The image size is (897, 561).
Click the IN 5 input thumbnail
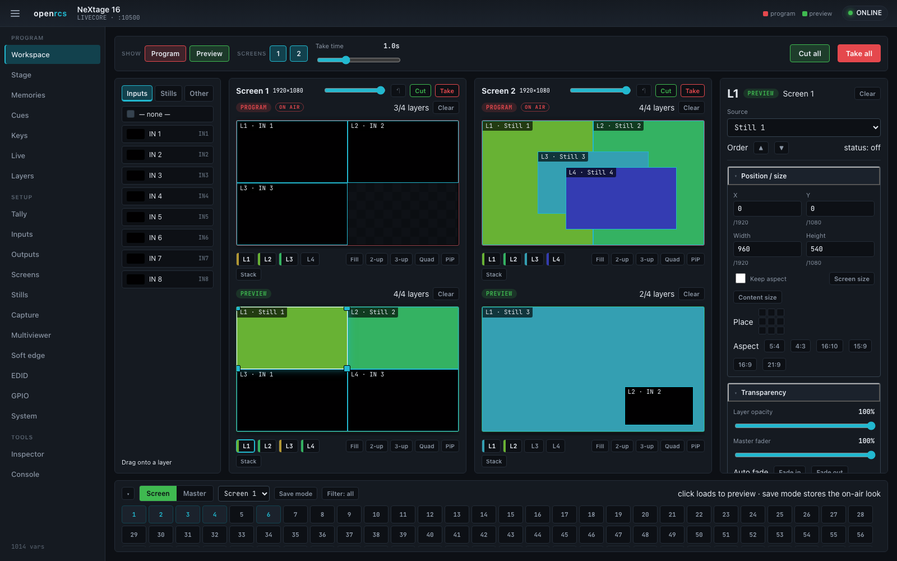tap(136, 217)
